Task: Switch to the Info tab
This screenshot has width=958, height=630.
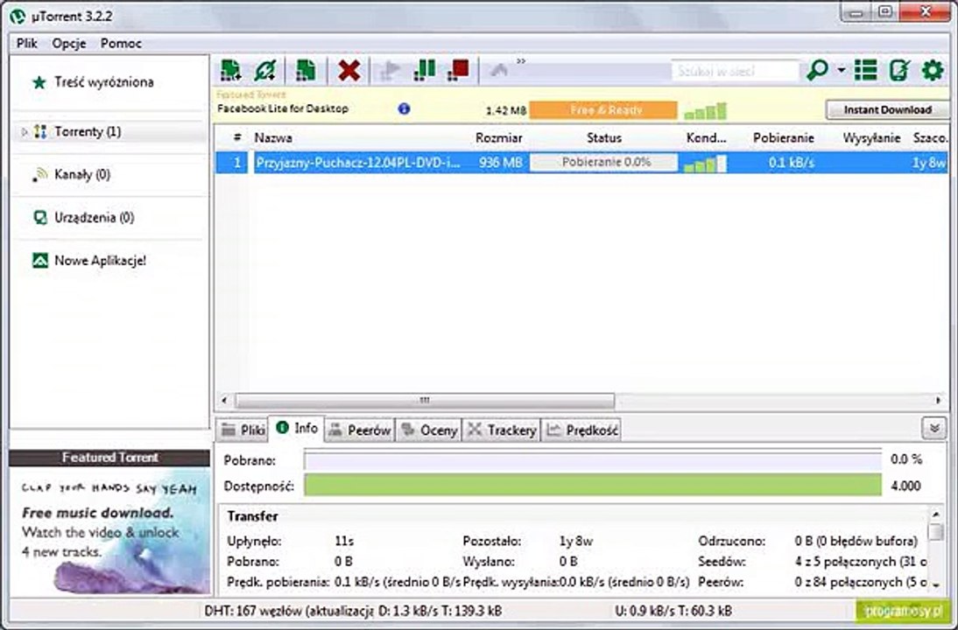Action: [297, 429]
